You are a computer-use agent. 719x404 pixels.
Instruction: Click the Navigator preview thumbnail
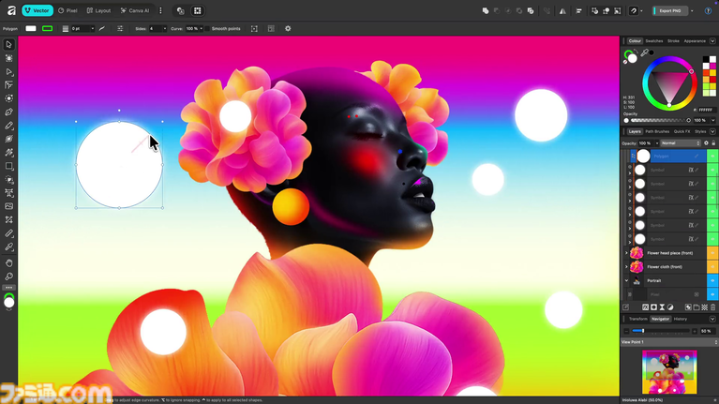pyautogui.click(x=669, y=371)
